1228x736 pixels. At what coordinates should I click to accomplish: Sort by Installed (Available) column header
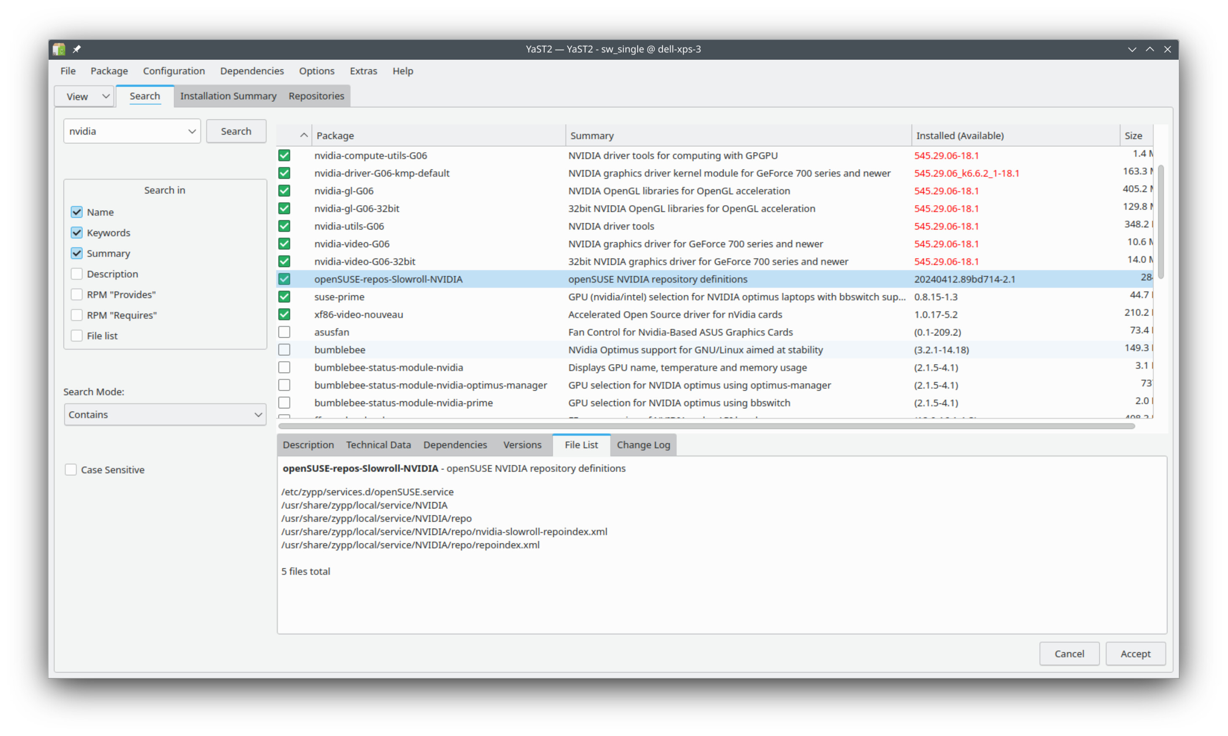[1016, 135]
